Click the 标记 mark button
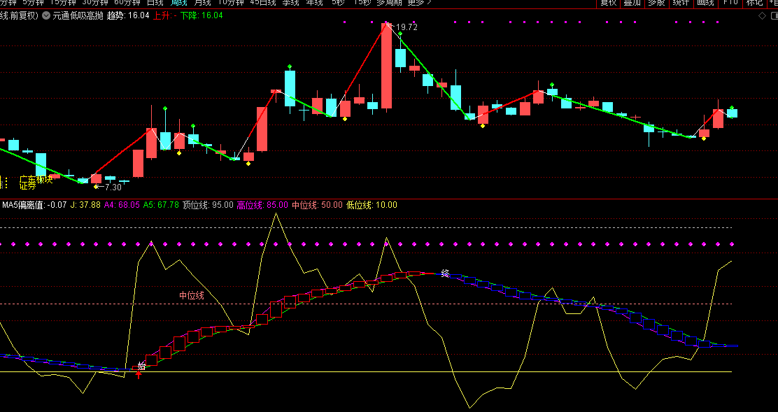 pyautogui.click(x=755, y=3)
